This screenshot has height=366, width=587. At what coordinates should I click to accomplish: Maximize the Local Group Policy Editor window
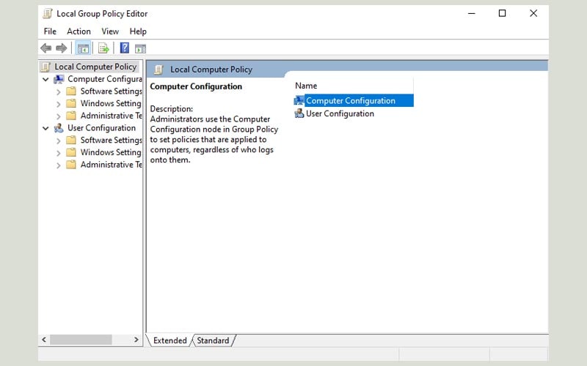pyautogui.click(x=503, y=13)
